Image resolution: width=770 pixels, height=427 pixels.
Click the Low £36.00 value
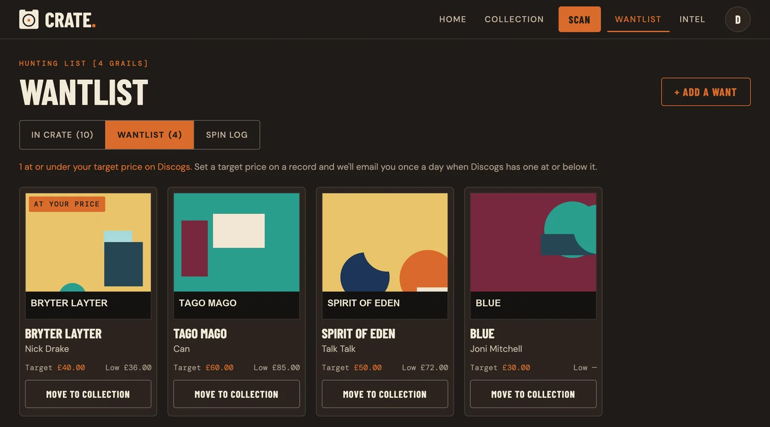pyautogui.click(x=128, y=367)
